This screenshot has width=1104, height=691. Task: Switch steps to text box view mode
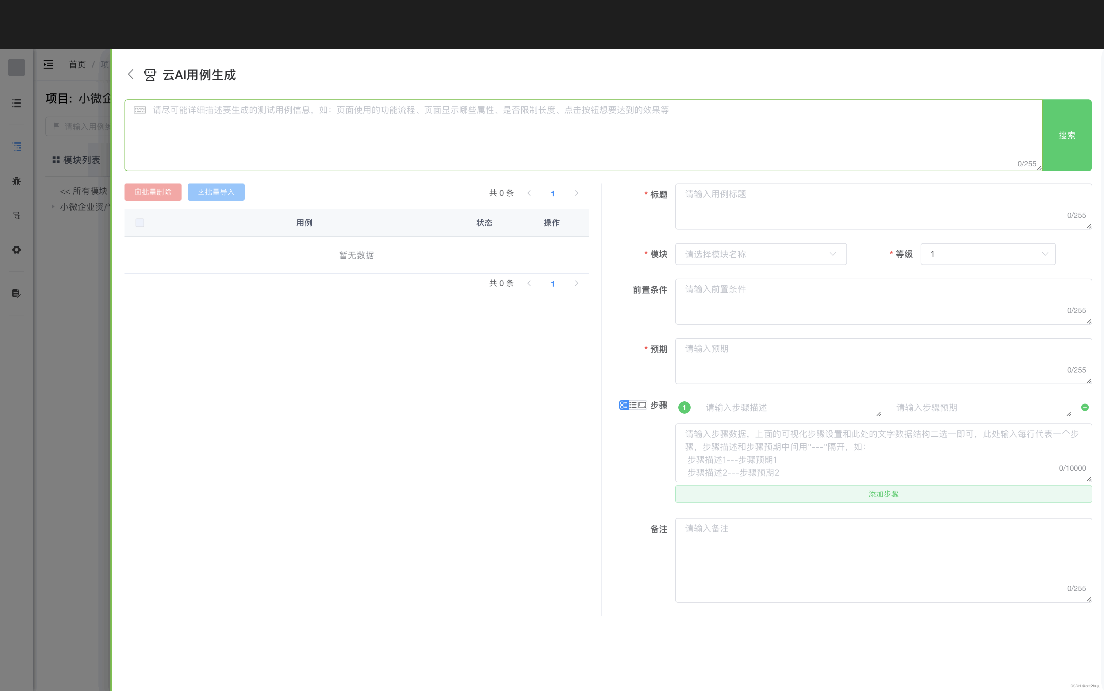click(x=642, y=405)
